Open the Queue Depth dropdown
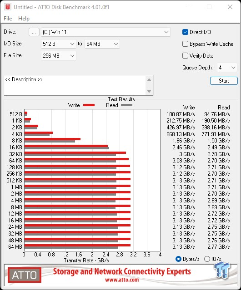Screen dimensions: 241x290 (x=227, y=68)
